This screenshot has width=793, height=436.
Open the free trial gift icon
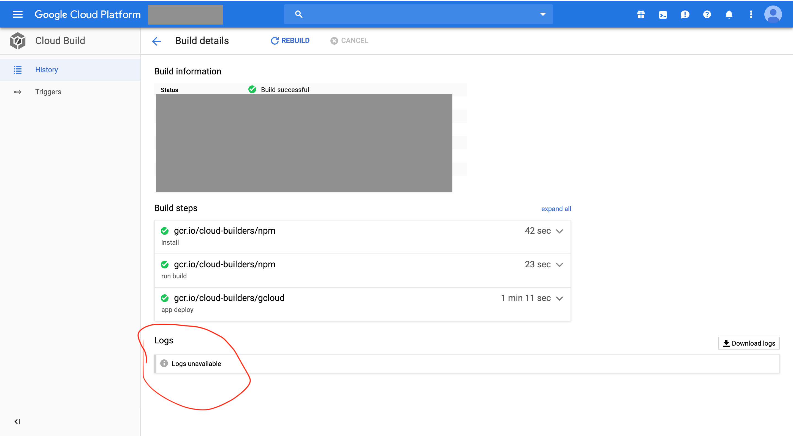641,15
